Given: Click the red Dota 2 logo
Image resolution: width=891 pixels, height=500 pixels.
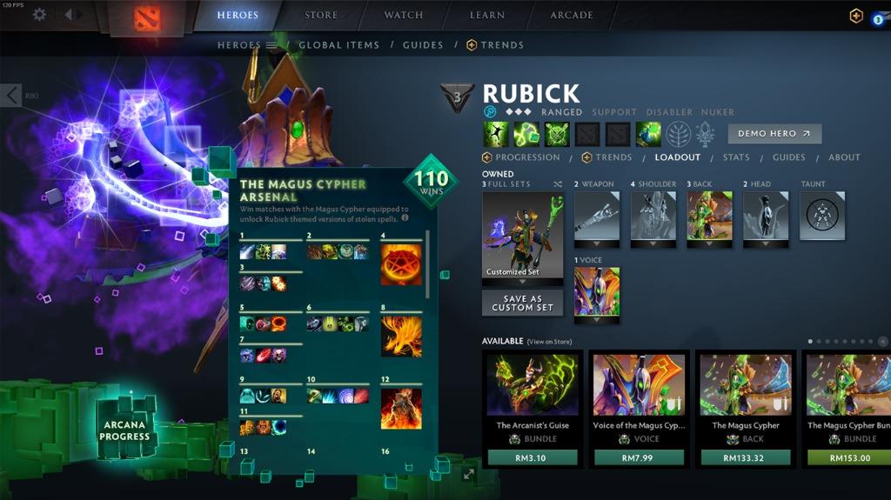Looking at the screenshot, I should point(146,18).
